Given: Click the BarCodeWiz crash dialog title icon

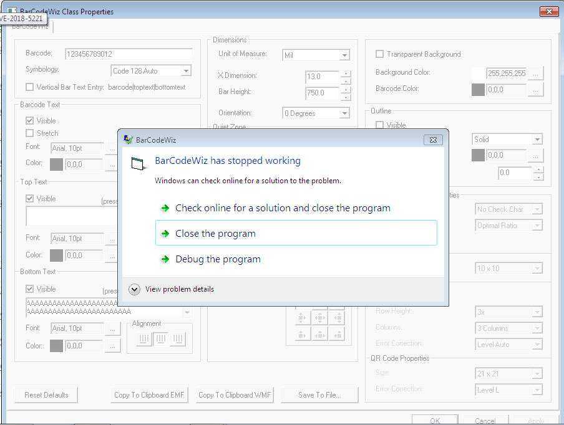Looking at the screenshot, I should [128, 140].
